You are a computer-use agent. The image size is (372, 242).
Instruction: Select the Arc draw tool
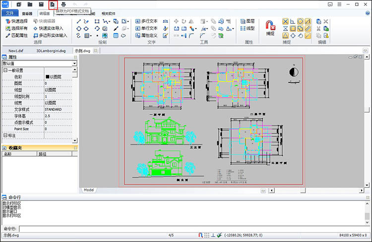97,29
